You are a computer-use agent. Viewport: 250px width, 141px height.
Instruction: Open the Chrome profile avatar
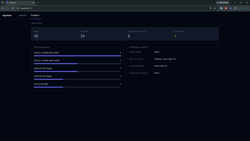(242, 8)
